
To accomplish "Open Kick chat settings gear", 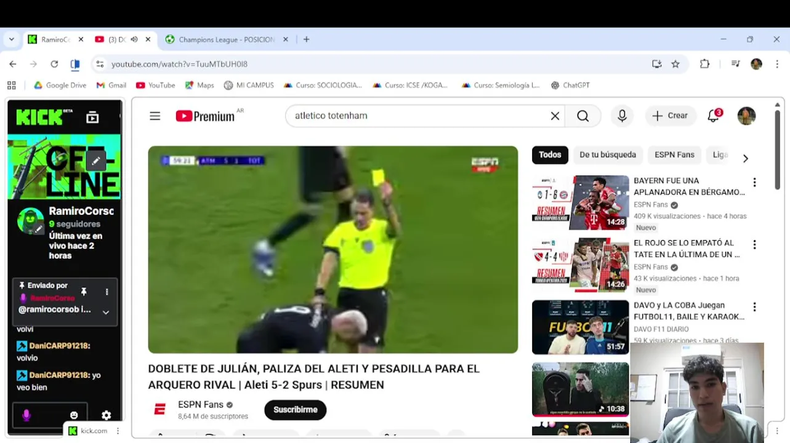I will coord(106,415).
